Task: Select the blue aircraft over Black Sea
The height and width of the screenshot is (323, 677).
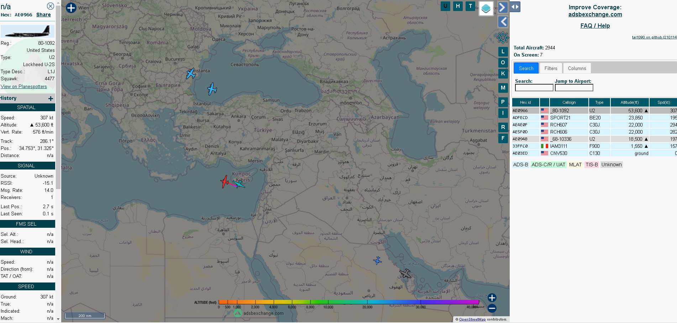Action: click(x=212, y=89)
